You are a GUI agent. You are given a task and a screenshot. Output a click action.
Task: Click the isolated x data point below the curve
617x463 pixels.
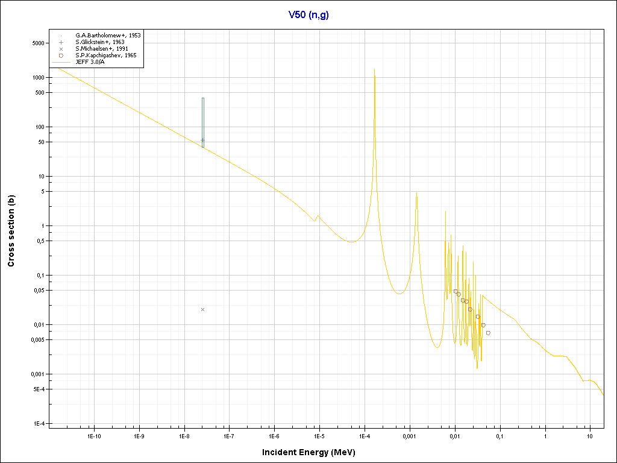(x=202, y=309)
